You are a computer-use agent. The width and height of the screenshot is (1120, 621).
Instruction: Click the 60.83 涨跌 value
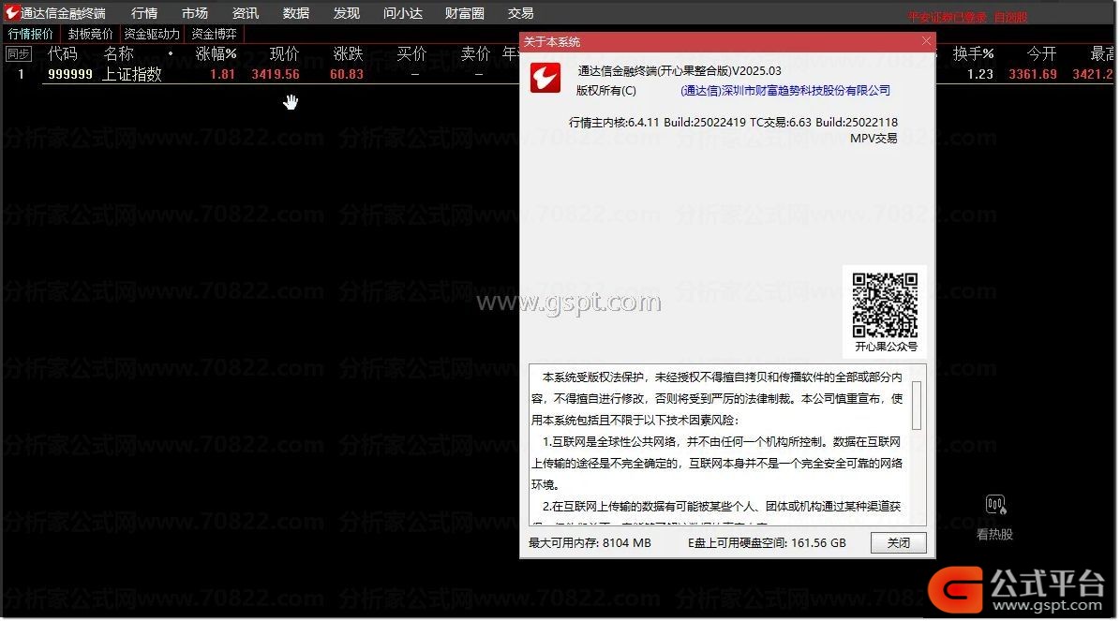[x=347, y=74]
